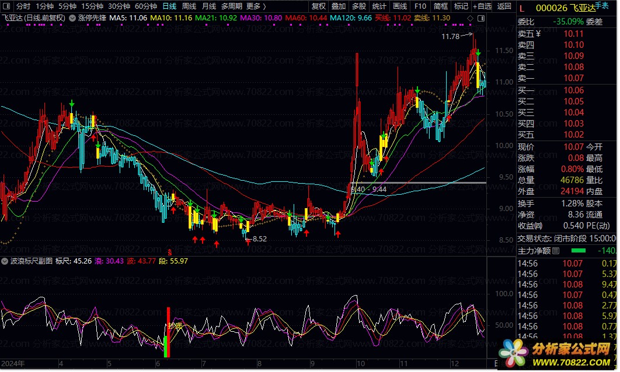Click the 总量 value 46786

(572, 180)
